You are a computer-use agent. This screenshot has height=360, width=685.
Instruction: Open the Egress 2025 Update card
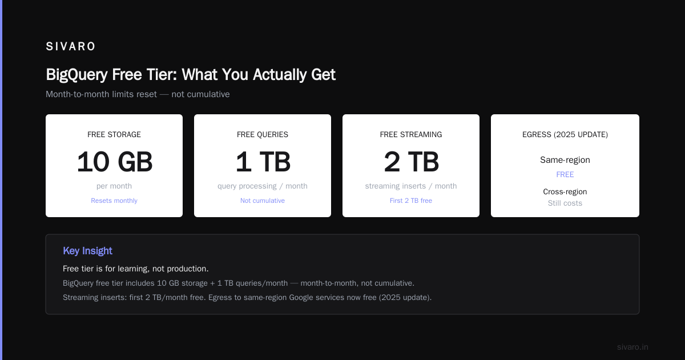[565, 166]
